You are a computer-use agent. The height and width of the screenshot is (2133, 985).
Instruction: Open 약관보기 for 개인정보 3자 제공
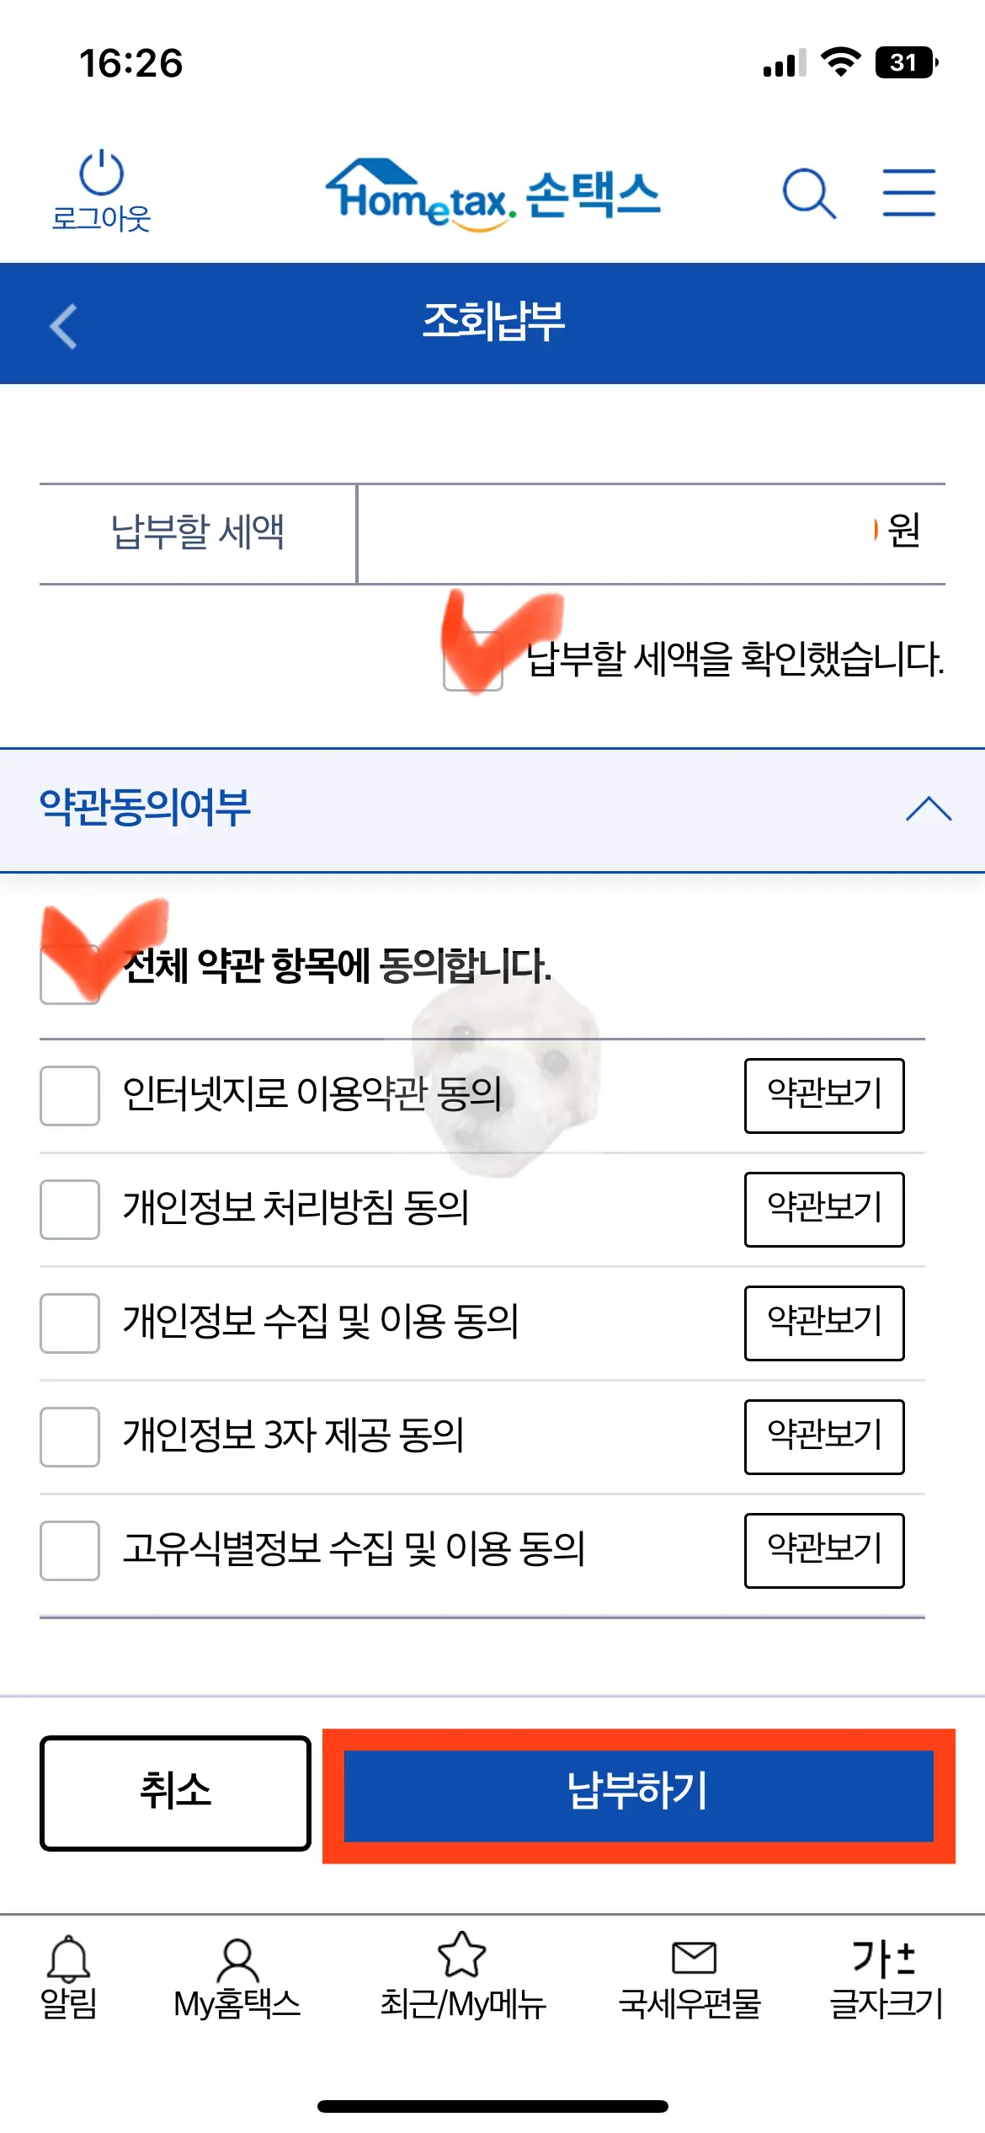823,1438
